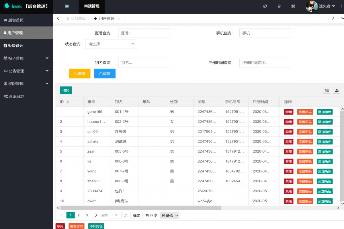Change page size using 10 条/页 selector
344x229 pixels.
tap(169, 215)
